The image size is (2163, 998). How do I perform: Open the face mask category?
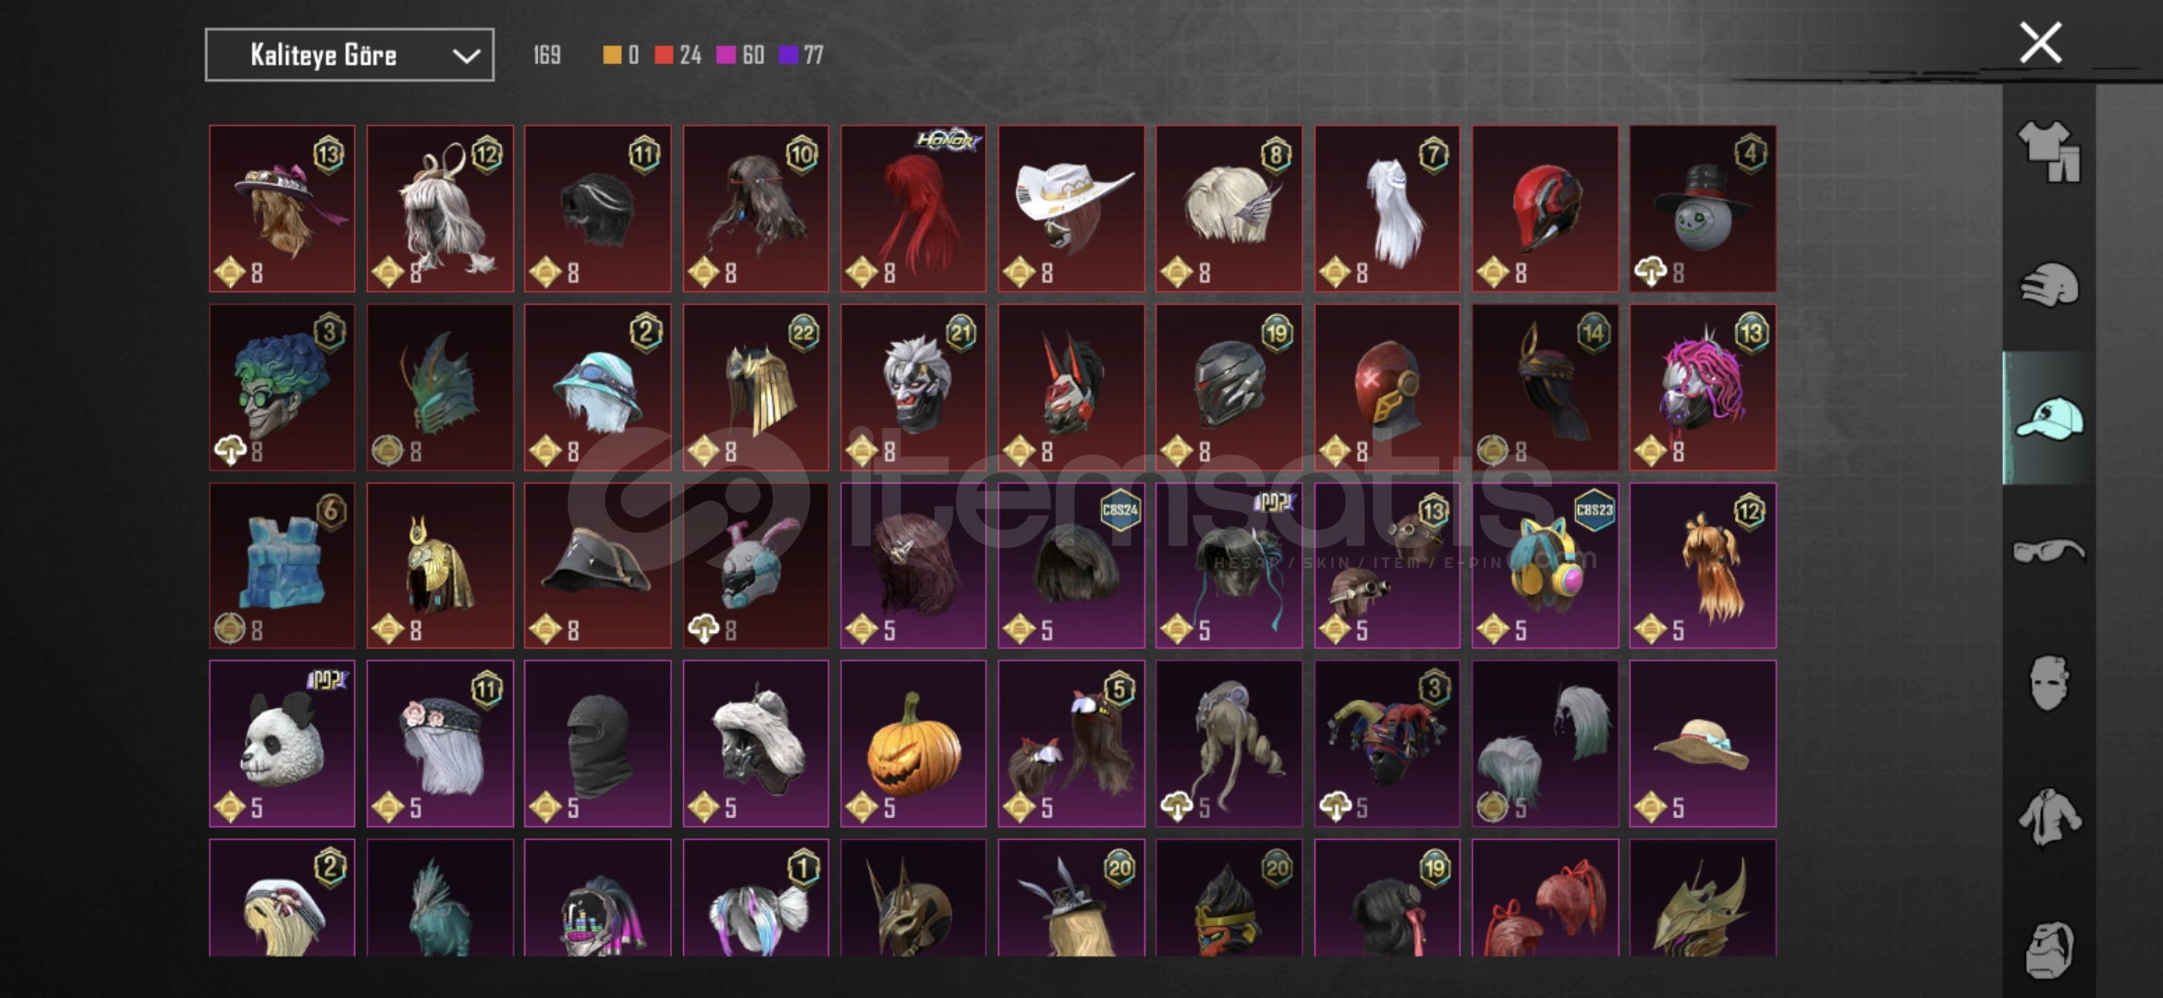click(2048, 683)
